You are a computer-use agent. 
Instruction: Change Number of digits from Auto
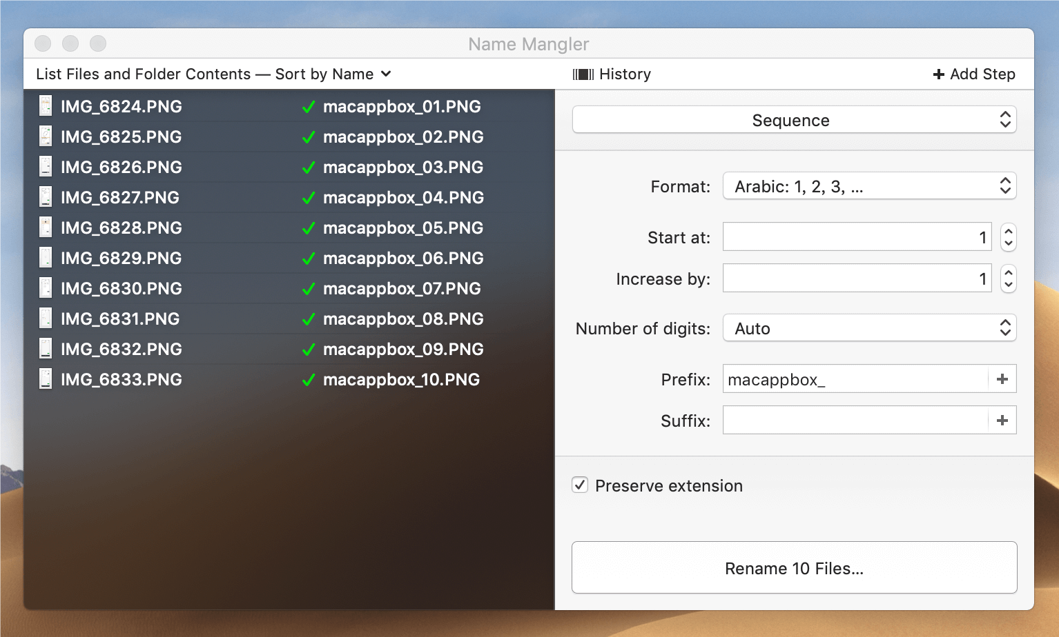pyautogui.click(x=868, y=328)
